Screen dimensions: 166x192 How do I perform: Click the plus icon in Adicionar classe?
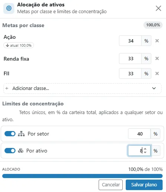(x=7, y=88)
